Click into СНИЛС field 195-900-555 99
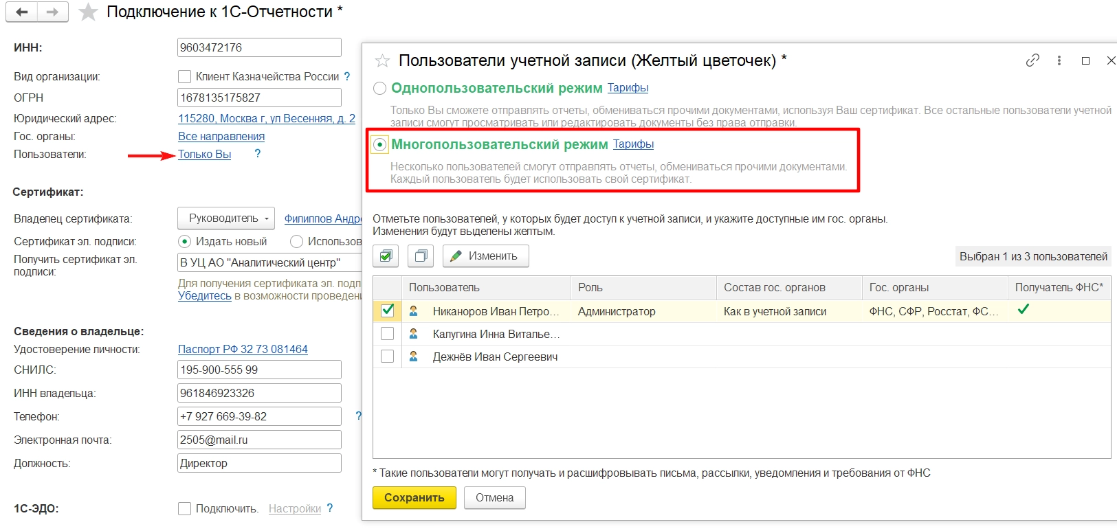1117x531 pixels. [259, 370]
